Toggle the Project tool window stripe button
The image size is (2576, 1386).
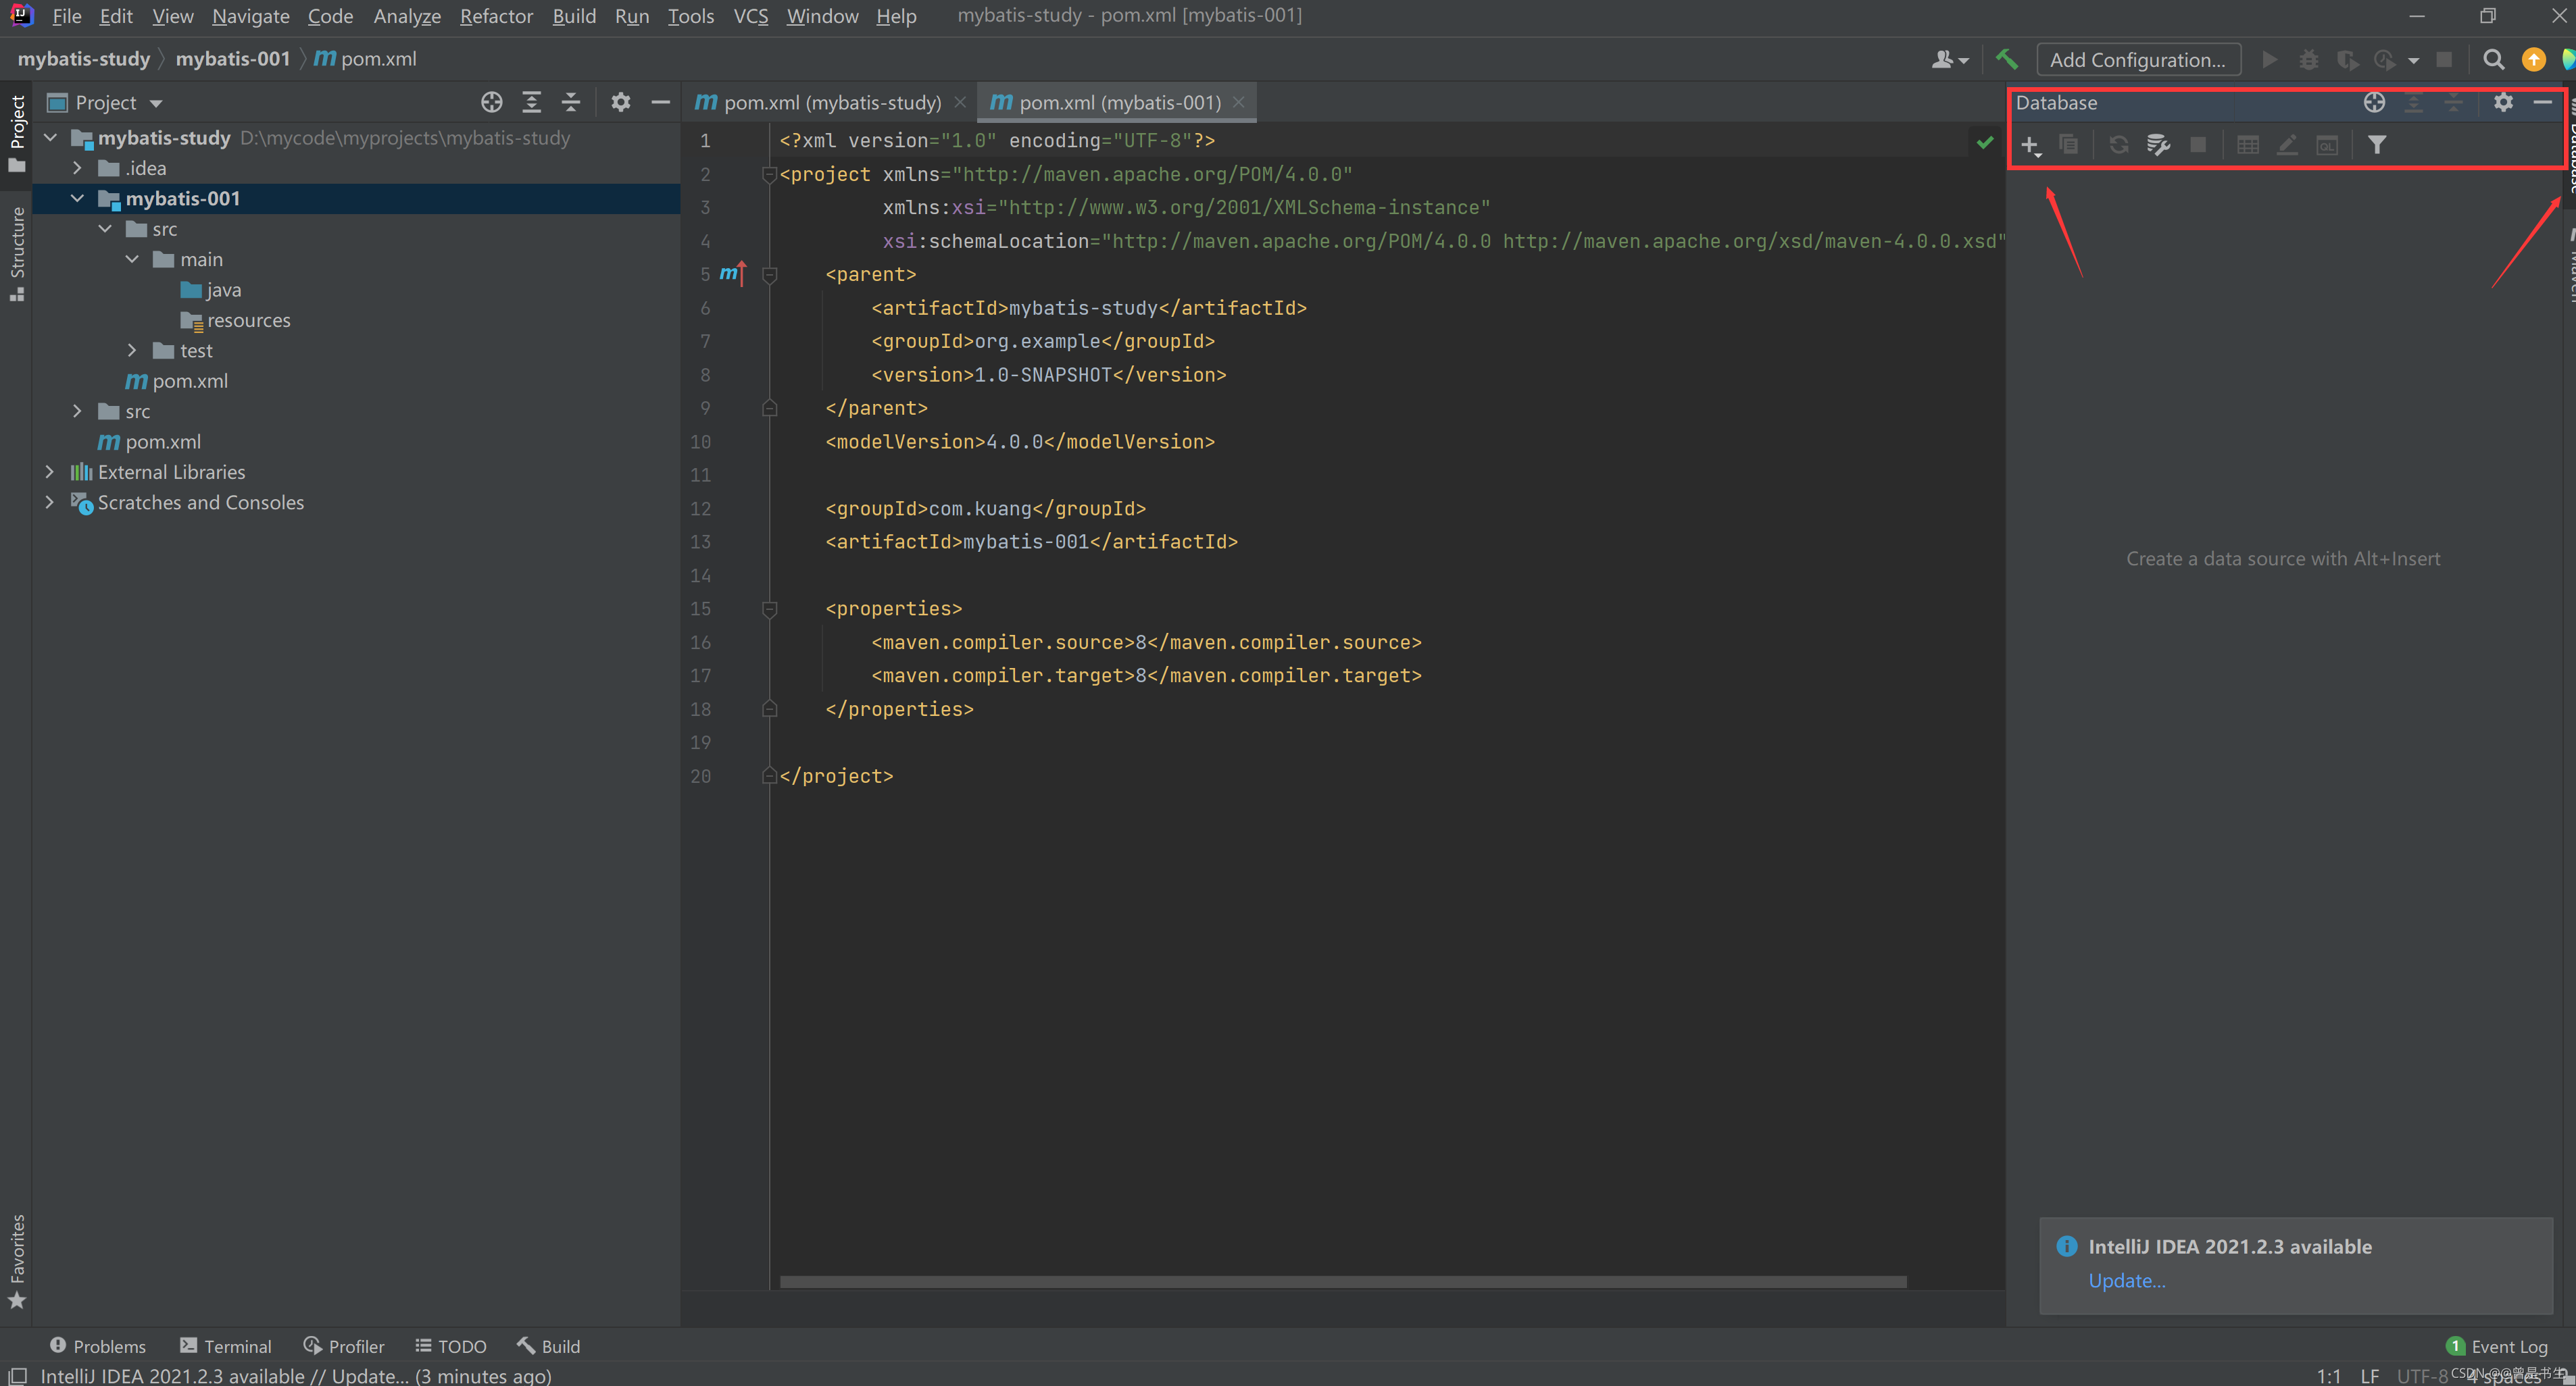click(16, 133)
